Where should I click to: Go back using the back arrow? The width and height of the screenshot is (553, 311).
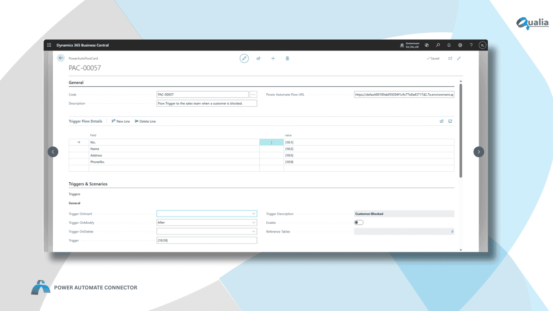point(61,58)
